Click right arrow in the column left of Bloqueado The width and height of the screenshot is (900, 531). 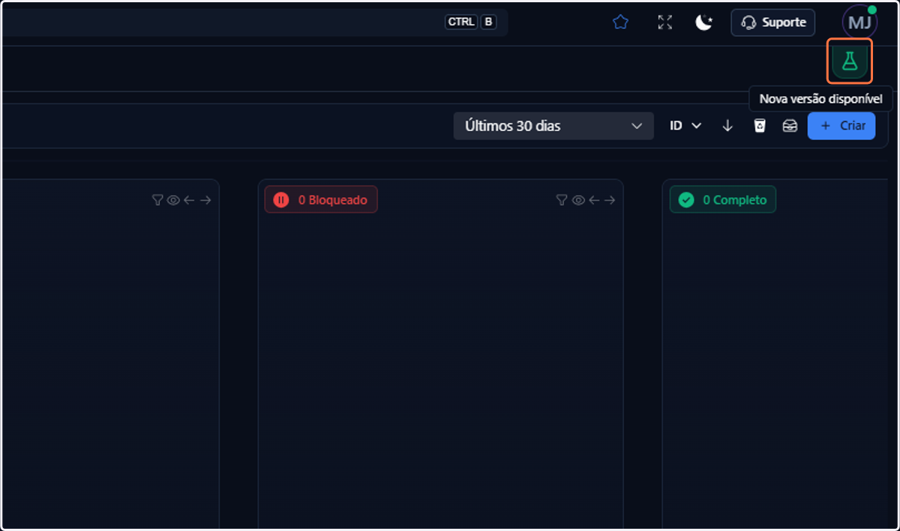pyautogui.click(x=205, y=200)
